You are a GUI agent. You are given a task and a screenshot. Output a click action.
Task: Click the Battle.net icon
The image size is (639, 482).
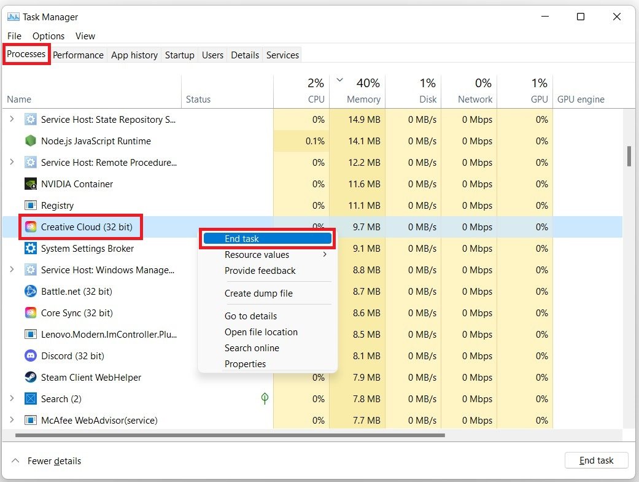tap(31, 291)
